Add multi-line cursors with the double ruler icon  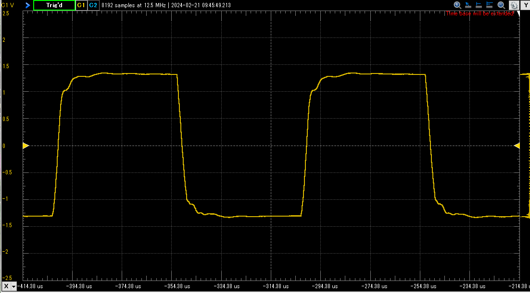click(490, 5)
